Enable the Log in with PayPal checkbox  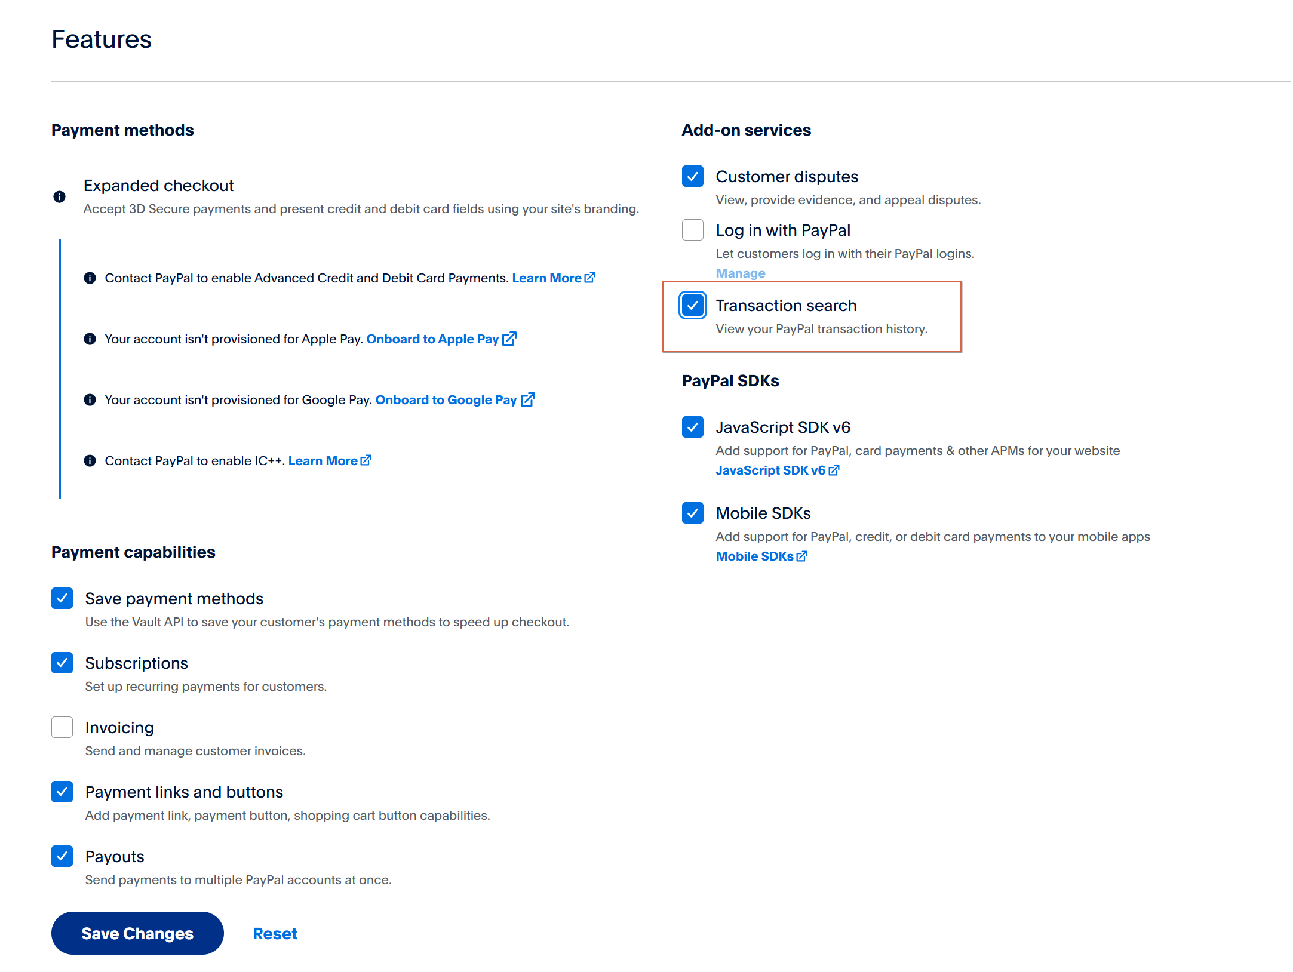(x=692, y=230)
